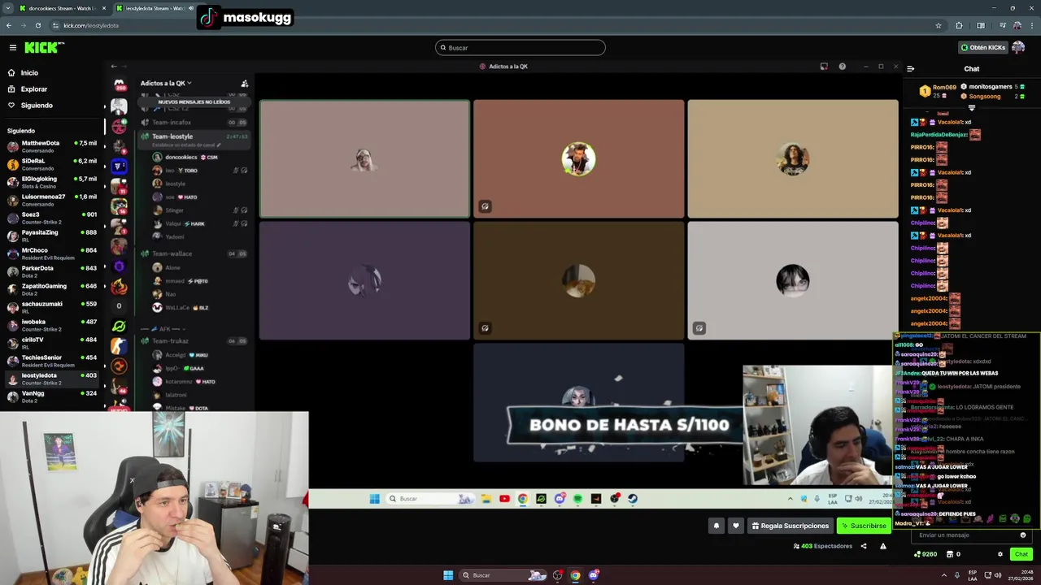Open ParkerDota channel in sidebar

pos(52,271)
